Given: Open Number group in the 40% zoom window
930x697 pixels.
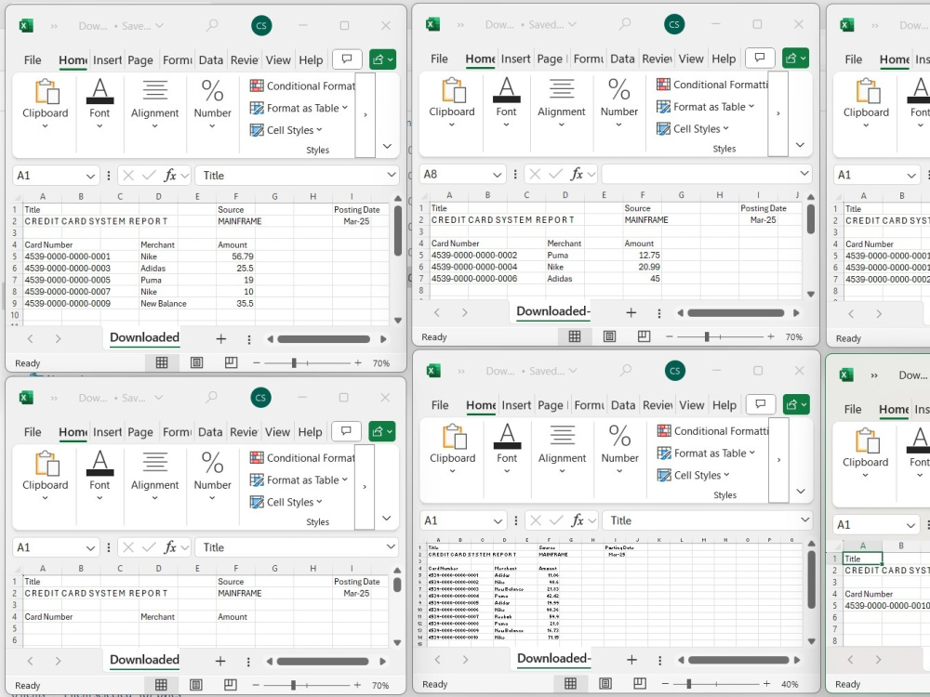Looking at the screenshot, I should [x=619, y=449].
